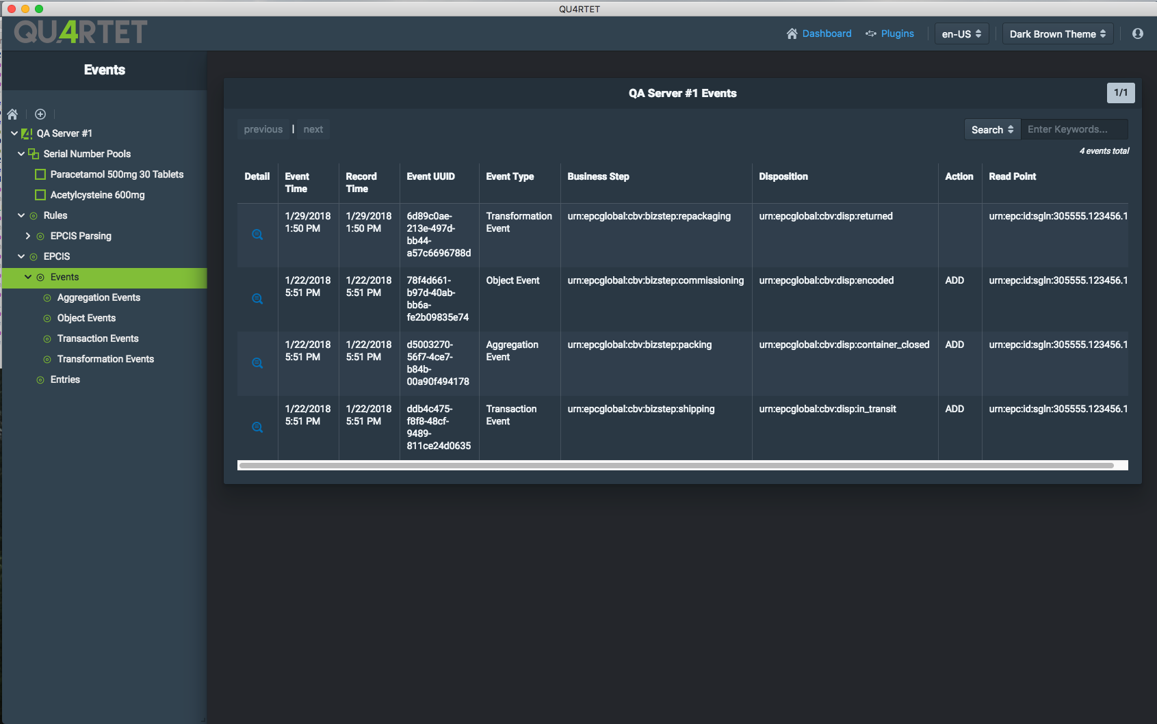
Task: Select Transformation Events in the tree
Action: (x=105, y=359)
